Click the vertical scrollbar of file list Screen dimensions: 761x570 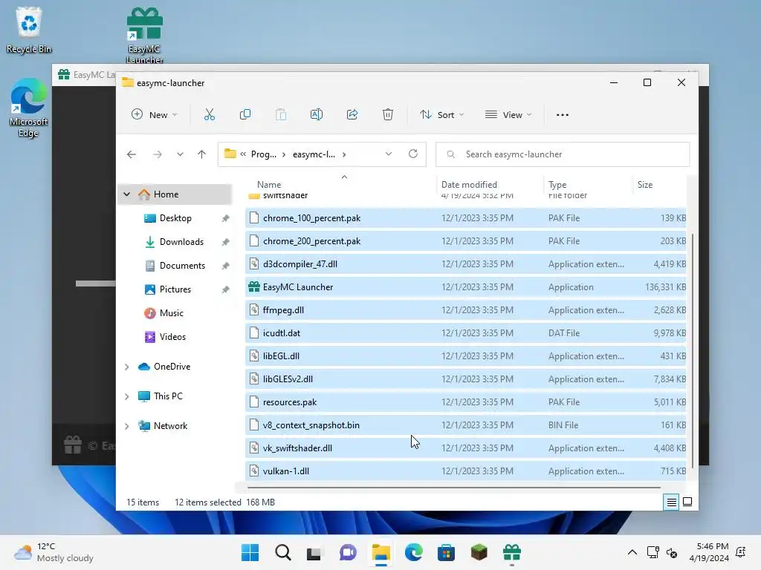tap(693, 350)
